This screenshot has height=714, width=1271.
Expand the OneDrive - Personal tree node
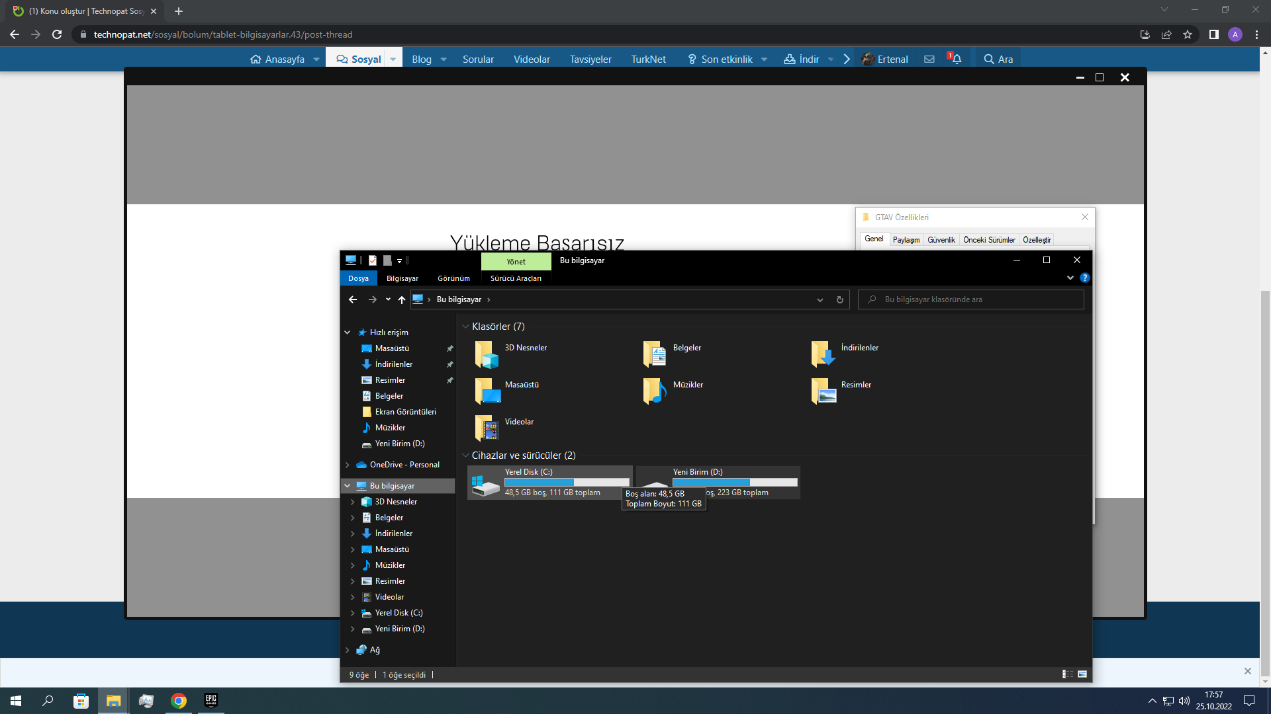point(348,465)
